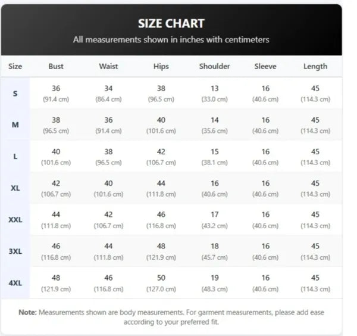Click the shoulder measurement for size 4XL
Screen dimensions: 357x336
click(x=214, y=282)
